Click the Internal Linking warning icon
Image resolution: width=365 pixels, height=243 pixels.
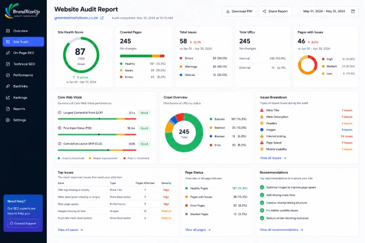coord(262,136)
